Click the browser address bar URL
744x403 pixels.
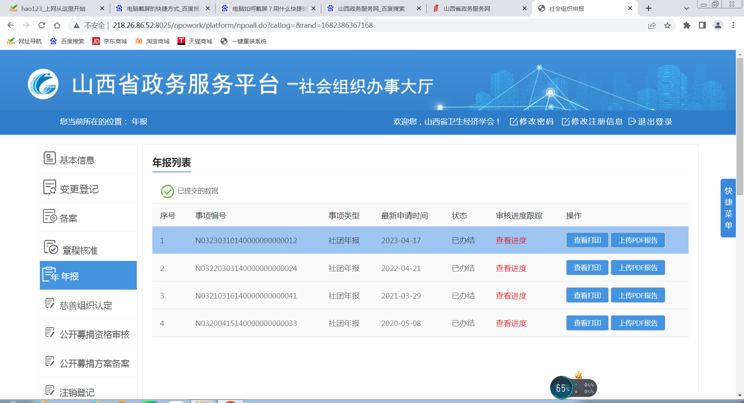pos(243,26)
